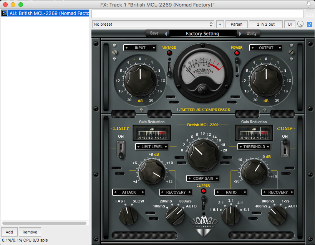Screen dimensions: 315x245
Task: Click the INPUT label plate
Action: coord(140,48)
